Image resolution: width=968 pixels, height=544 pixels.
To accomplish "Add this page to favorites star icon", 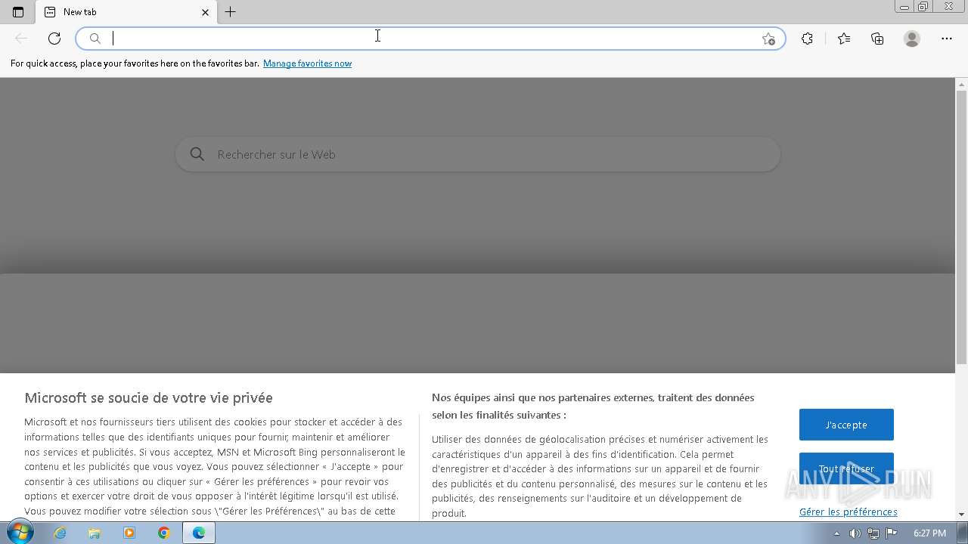I will click(768, 39).
